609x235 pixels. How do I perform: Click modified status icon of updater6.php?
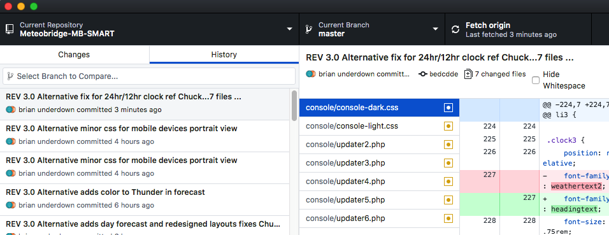click(x=448, y=218)
